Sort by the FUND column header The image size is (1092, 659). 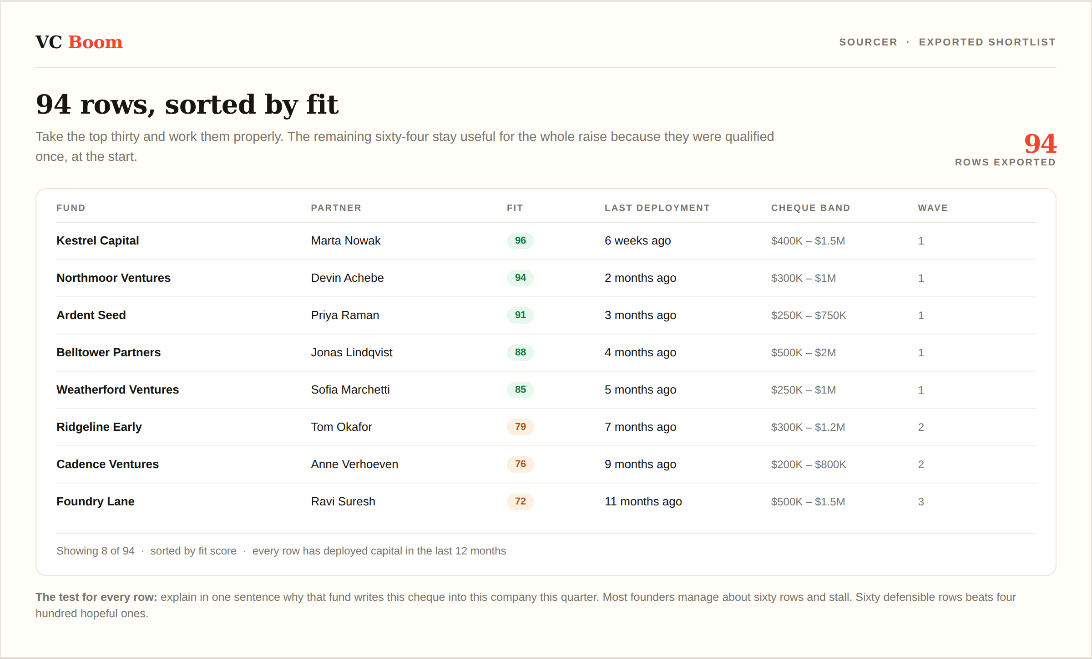point(71,208)
